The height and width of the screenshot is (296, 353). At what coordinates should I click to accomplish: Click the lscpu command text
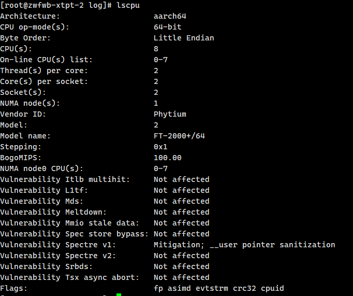pyautogui.click(x=128, y=5)
